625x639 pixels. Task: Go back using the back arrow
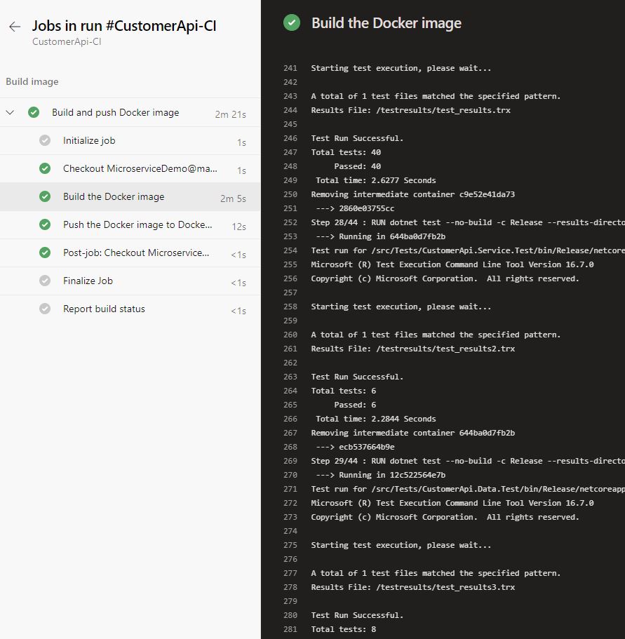coord(14,26)
